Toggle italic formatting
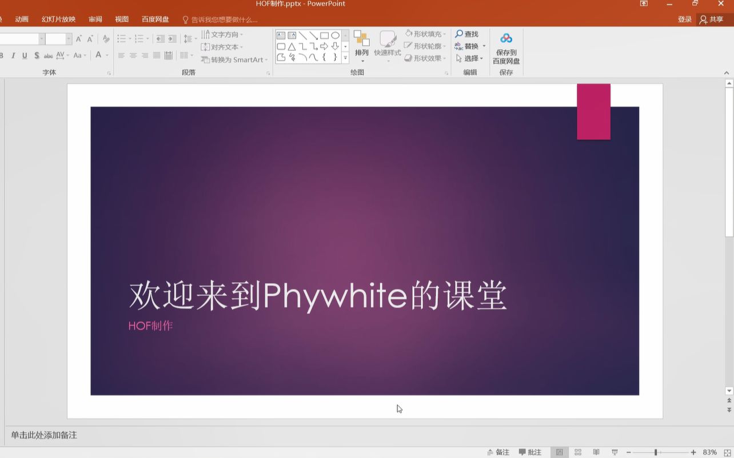 [x=13, y=55]
